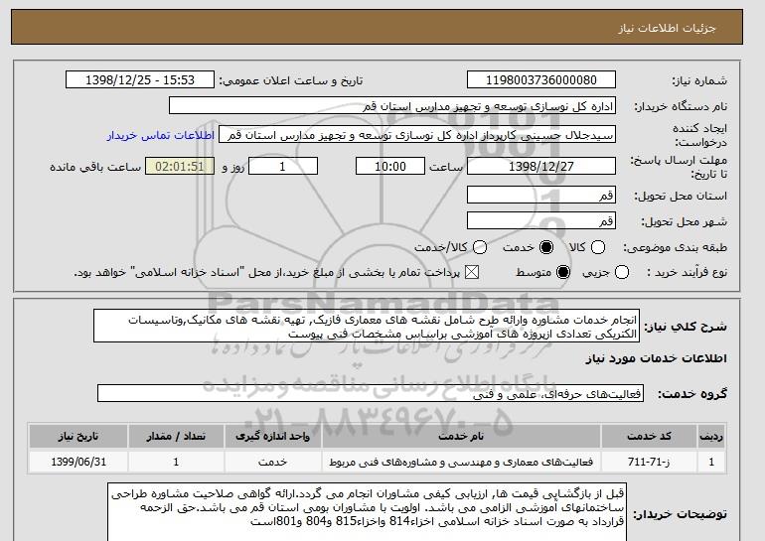Choose the متوسط purchase type radio
Image resolution: width=765 pixels, height=541 pixels.
[563, 272]
